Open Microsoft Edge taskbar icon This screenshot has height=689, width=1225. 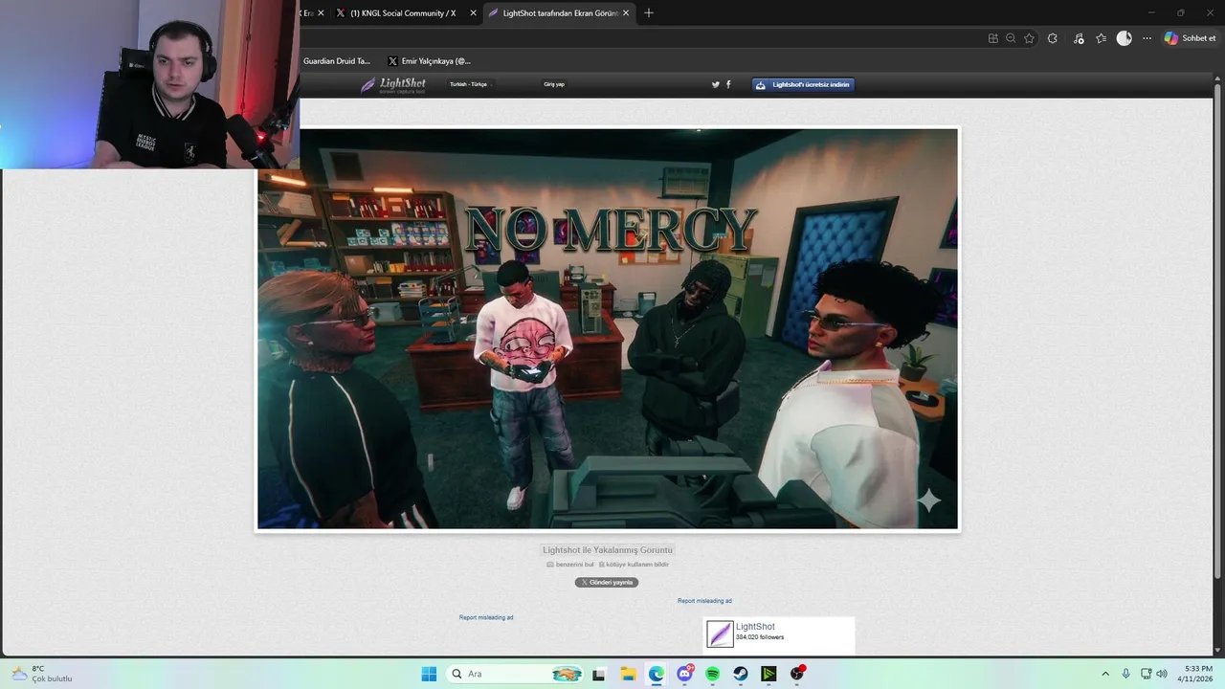pyautogui.click(x=657, y=674)
